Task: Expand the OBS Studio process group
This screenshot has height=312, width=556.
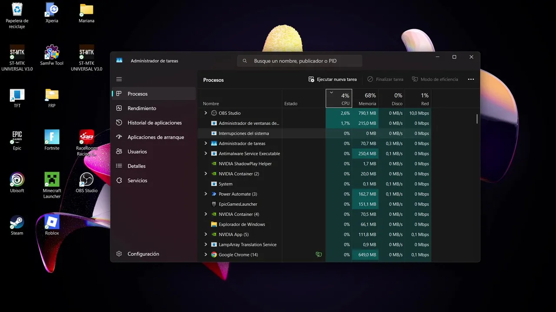Action: 206,113
